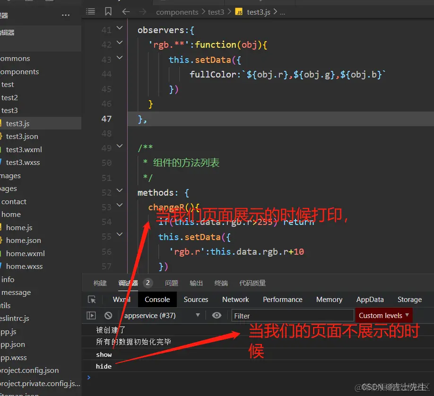Click the console log '被创建了'

tap(111, 330)
